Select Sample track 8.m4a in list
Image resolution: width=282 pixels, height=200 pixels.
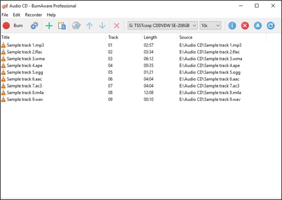click(26, 93)
